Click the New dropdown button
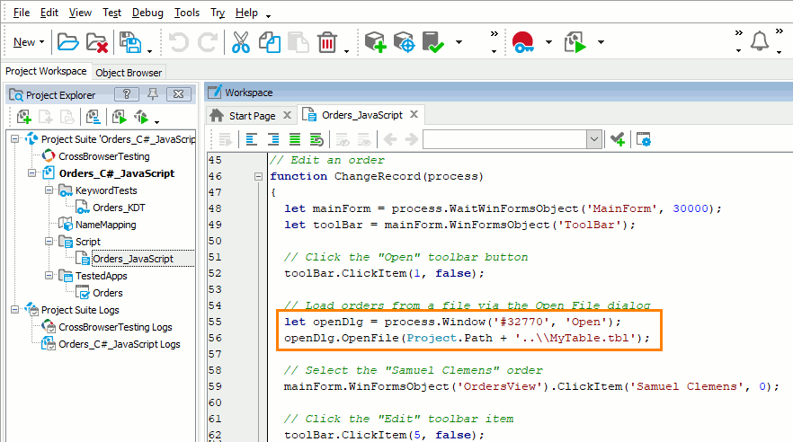 pos(29,42)
